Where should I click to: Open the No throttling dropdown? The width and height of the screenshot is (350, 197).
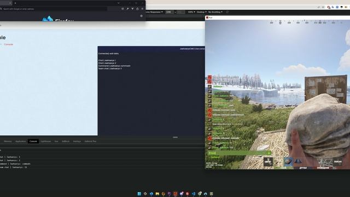click(x=215, y=12)
